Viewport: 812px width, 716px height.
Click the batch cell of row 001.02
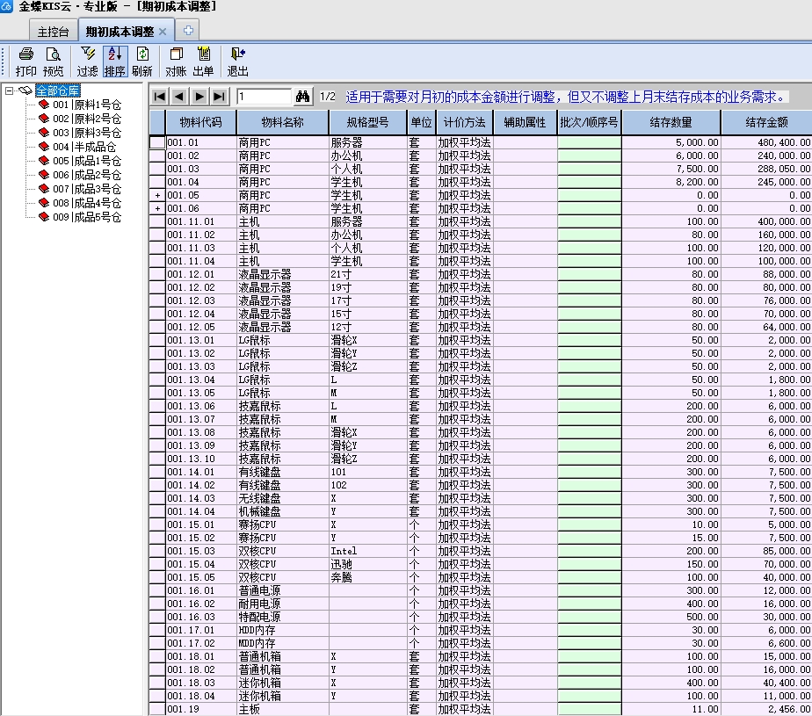[590, 155]
